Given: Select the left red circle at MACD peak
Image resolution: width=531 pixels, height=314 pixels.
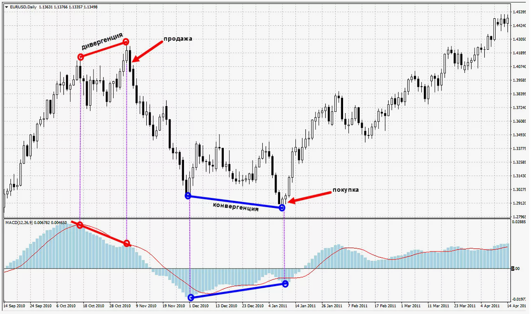Looking at the screenshot, I should click(x=80, y=225).
